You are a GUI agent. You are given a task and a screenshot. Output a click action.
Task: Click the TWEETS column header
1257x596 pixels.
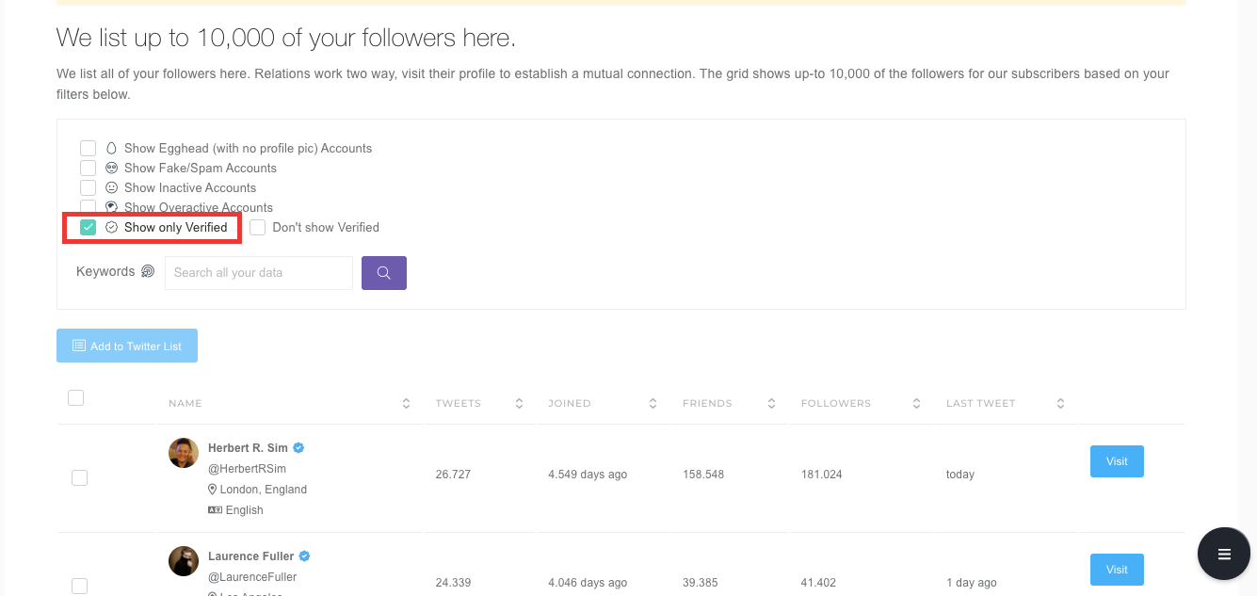[458, 403]
